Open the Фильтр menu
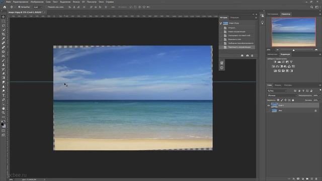 [x=76, y=2]
